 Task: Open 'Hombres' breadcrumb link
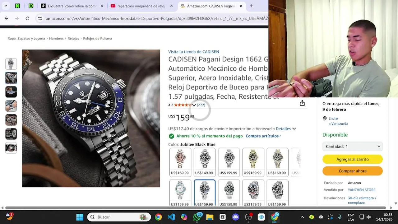point(56,39)
